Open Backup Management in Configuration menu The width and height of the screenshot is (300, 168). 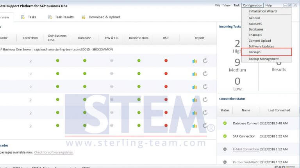[x=264, y=59]
